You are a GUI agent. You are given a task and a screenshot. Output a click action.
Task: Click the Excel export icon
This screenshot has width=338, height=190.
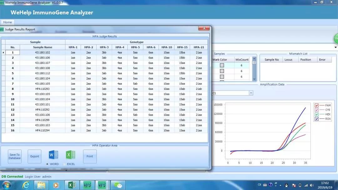click(x=70, y=155)
